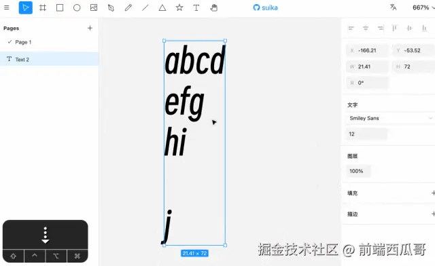Click the Control key in key overlay
The image size is (435, 266).
(35, 256)
